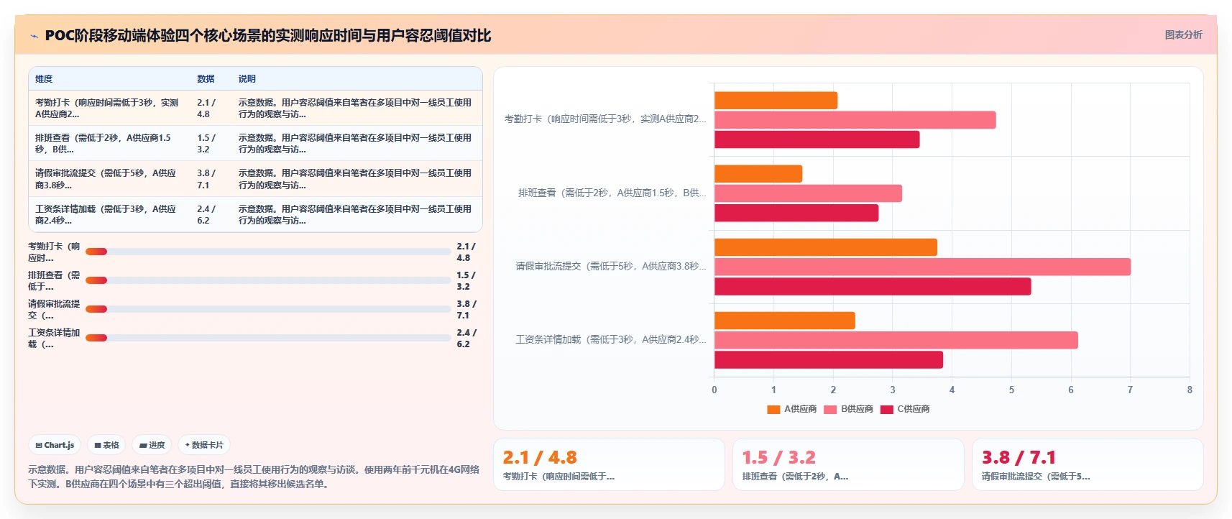
Task: Click the Chart.js tag chip
Action: point(55,445)
